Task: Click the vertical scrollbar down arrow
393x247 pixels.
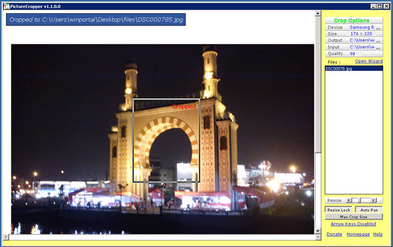Action: (318, 231)
